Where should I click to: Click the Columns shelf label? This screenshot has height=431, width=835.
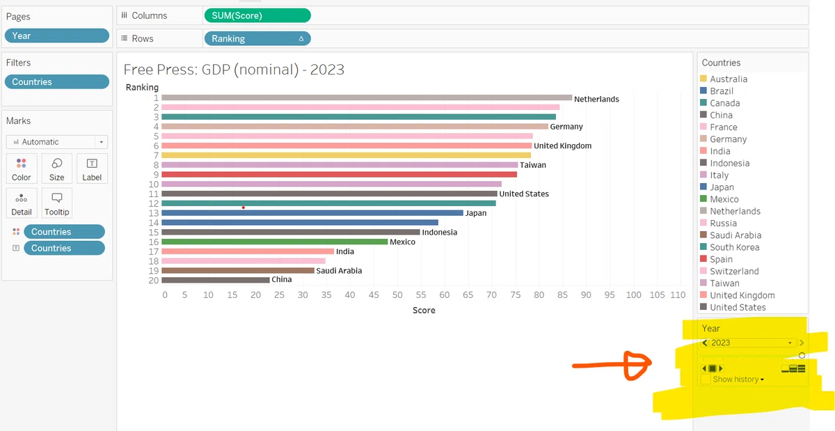[x=150, y=15]
